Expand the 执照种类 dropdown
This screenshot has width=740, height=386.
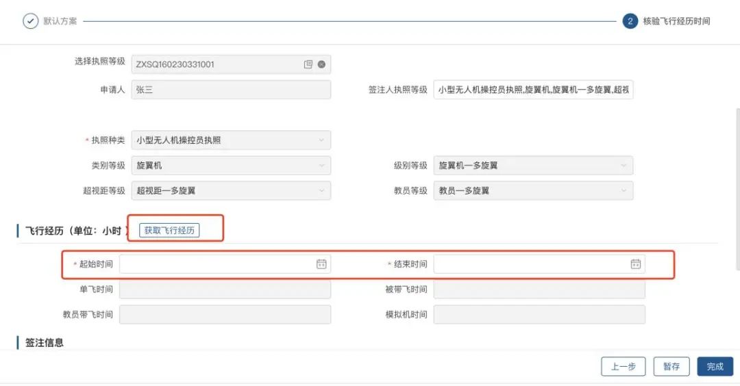point(232,140)
